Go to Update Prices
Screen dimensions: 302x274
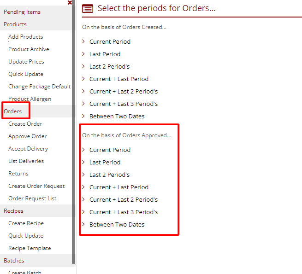(x=26, y=61)
